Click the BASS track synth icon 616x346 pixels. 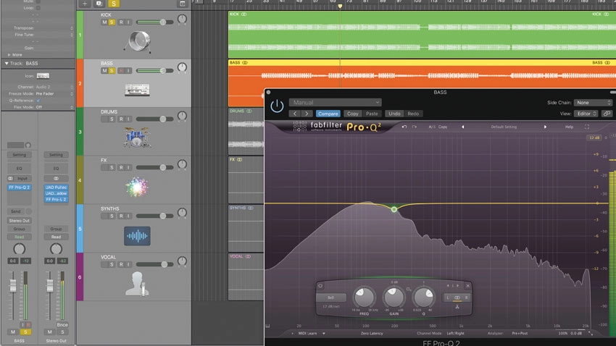[x=137, y=90]
